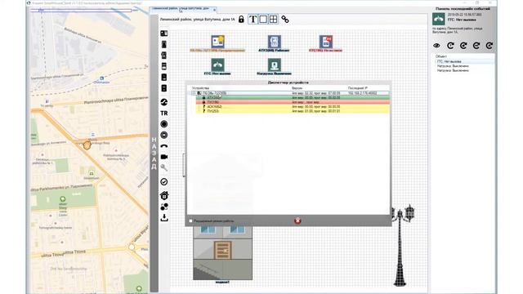Select the topmost split-panel icon in sidebar

pos(164,33)
